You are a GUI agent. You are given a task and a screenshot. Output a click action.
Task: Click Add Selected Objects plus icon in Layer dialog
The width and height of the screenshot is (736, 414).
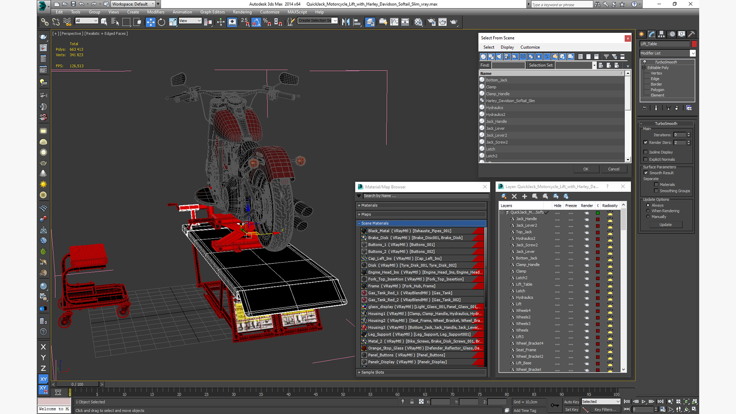524,196
